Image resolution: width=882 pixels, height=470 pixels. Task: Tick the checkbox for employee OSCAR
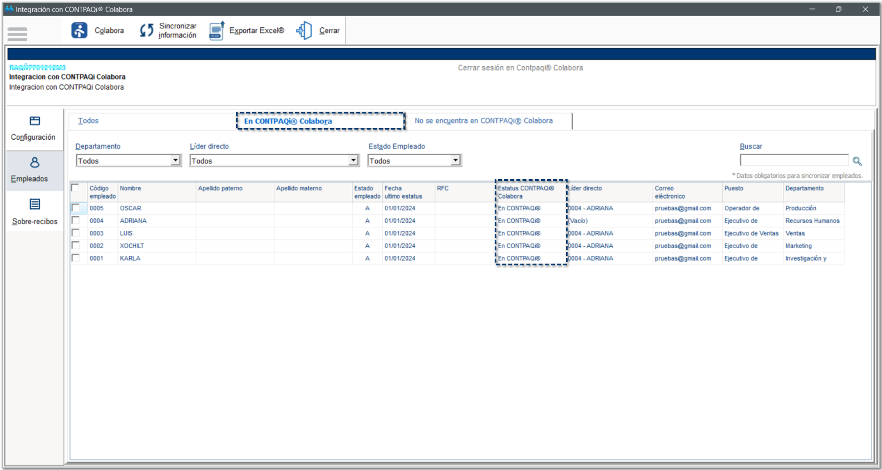tap(76, 208)
